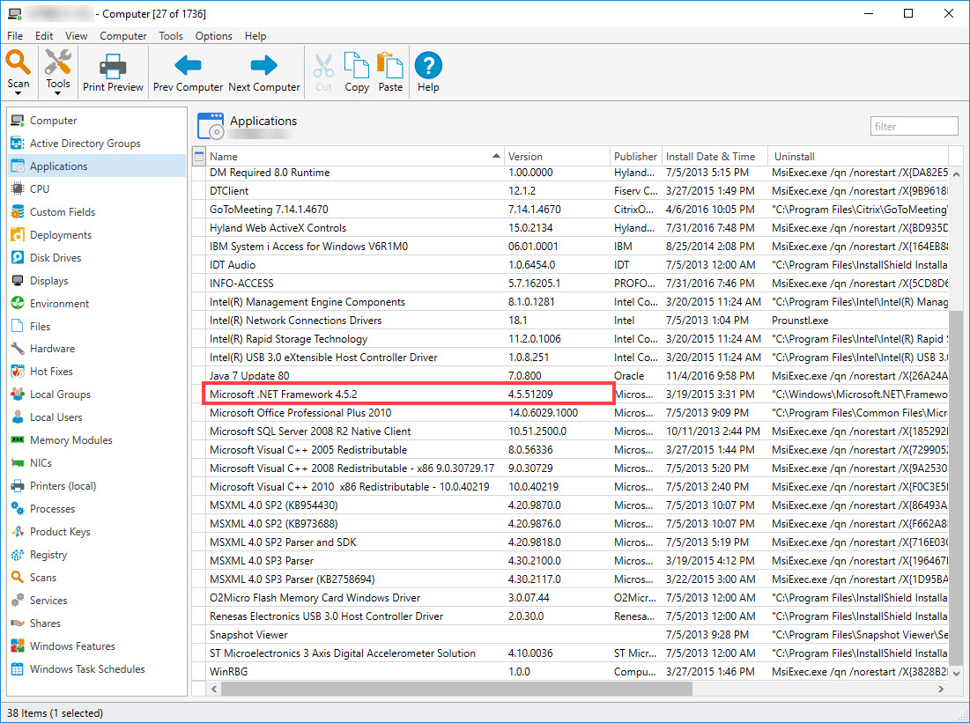970x723 pixels.
Task: Select Hot Fixes in the left sidebar
Action: coord(51,372)
